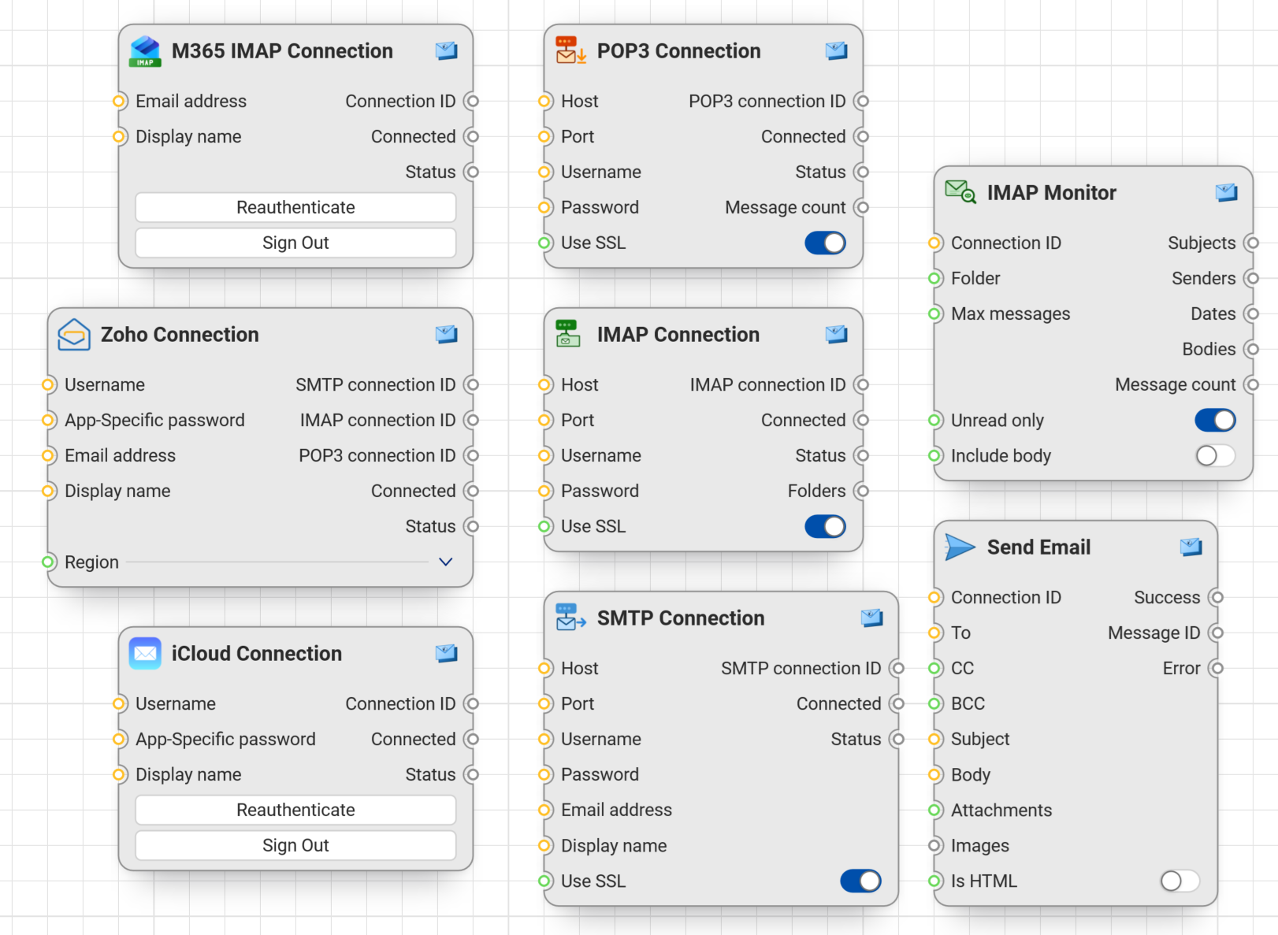Select the IMAP Monitor node title
1278x935 pixels.
pos(1052,193)
